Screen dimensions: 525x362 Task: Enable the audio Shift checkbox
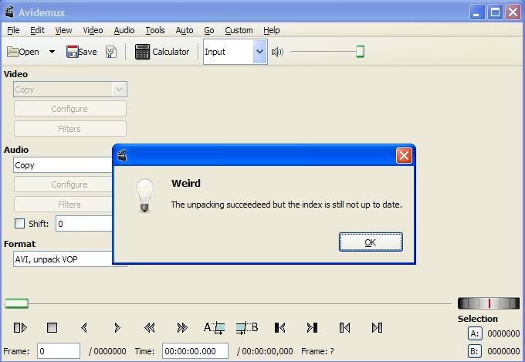pyautogui.click(x=20, y=223)
